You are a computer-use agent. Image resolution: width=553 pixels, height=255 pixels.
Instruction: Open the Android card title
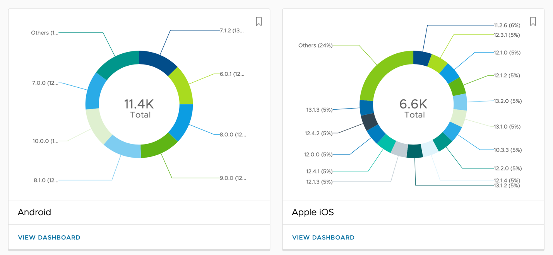[34, 212]
